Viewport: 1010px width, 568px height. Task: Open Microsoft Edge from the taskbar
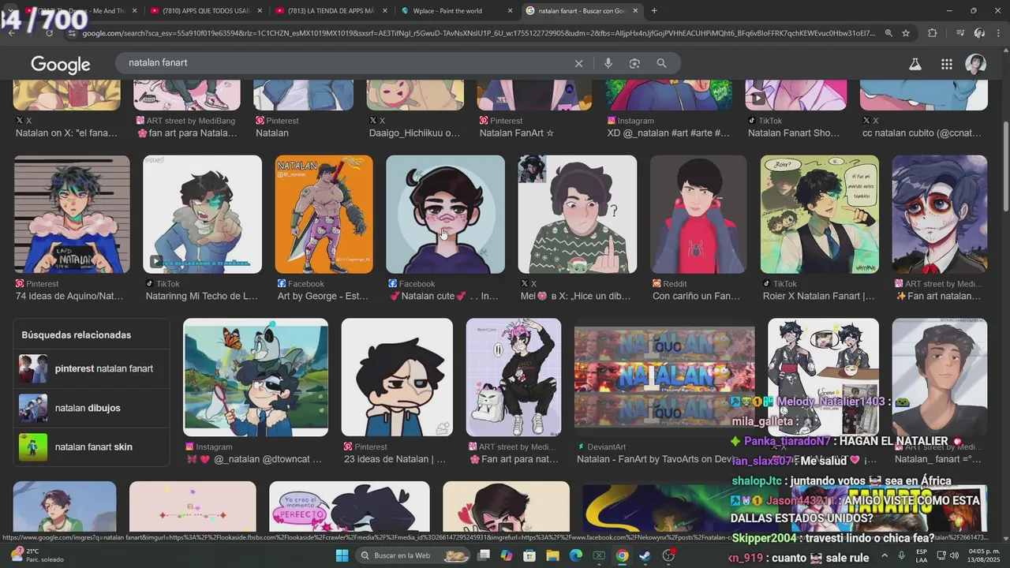tap(576, 555)
